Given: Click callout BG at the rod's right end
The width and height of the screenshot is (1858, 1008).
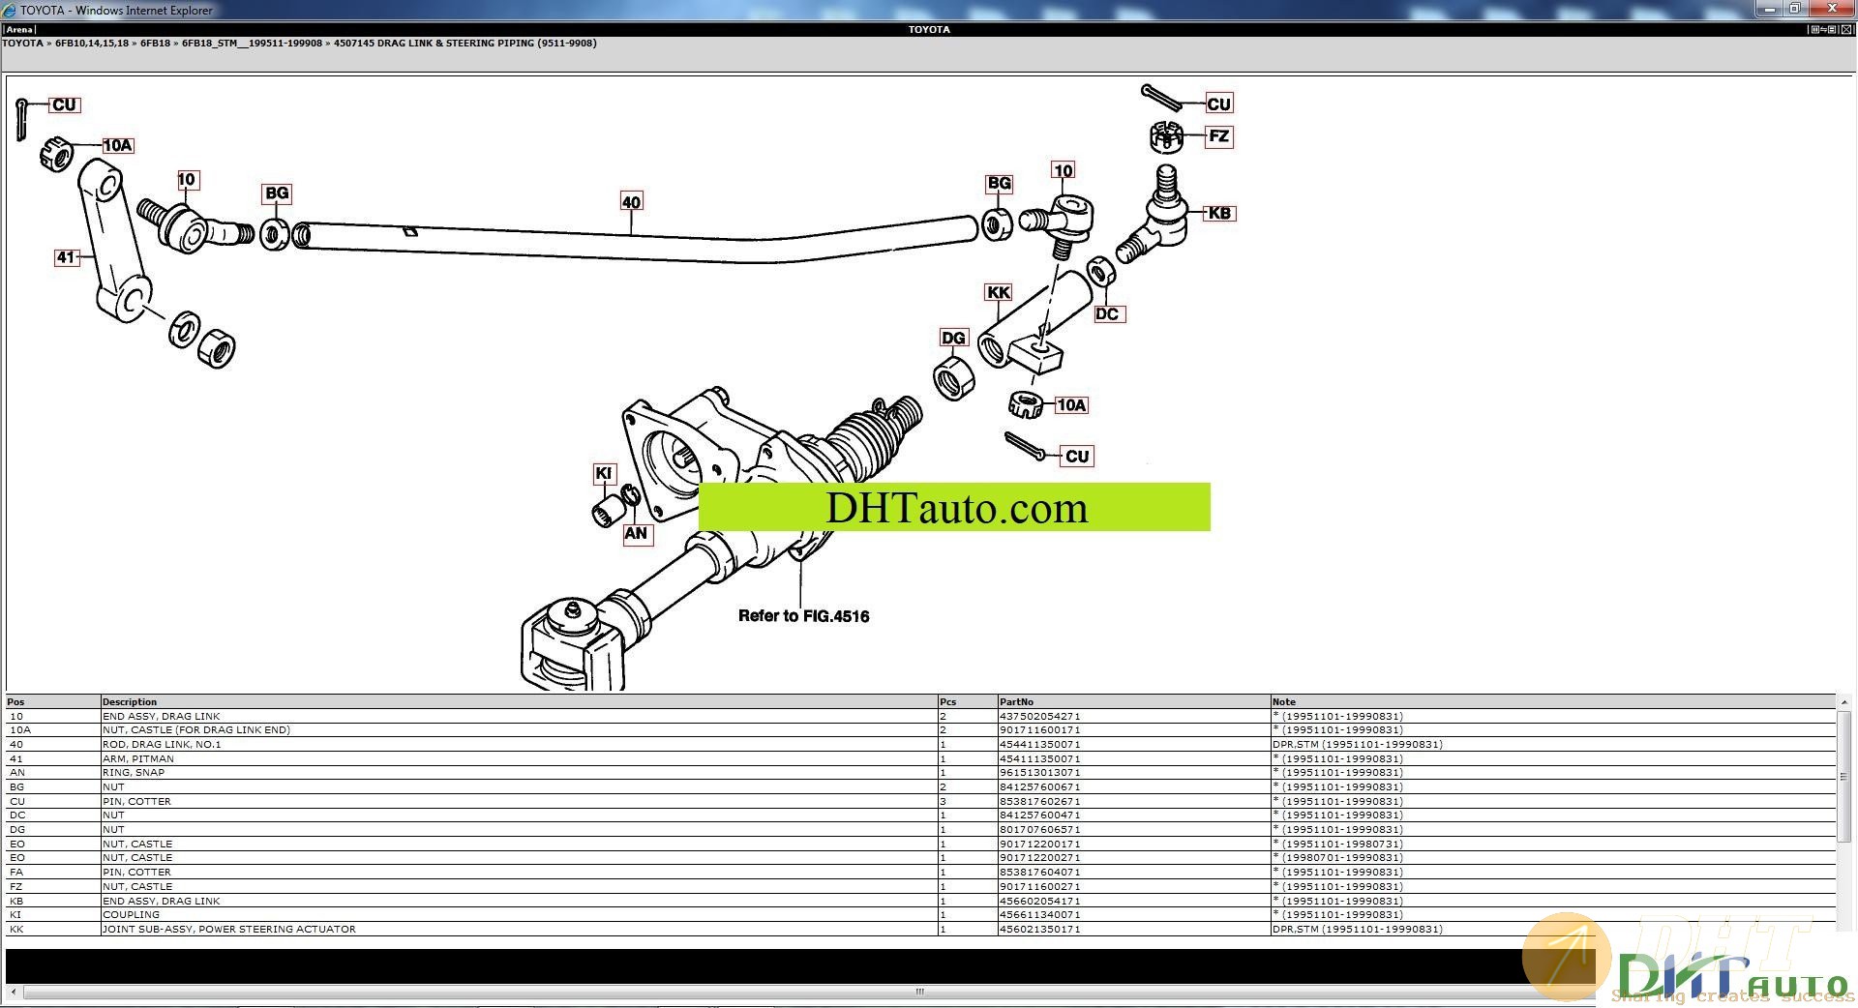Looking at the screenshot, I should [x=1000, y=184].
